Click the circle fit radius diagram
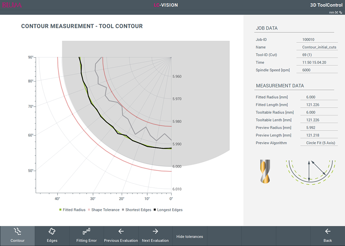345x246 pixels. pos(310,172)
